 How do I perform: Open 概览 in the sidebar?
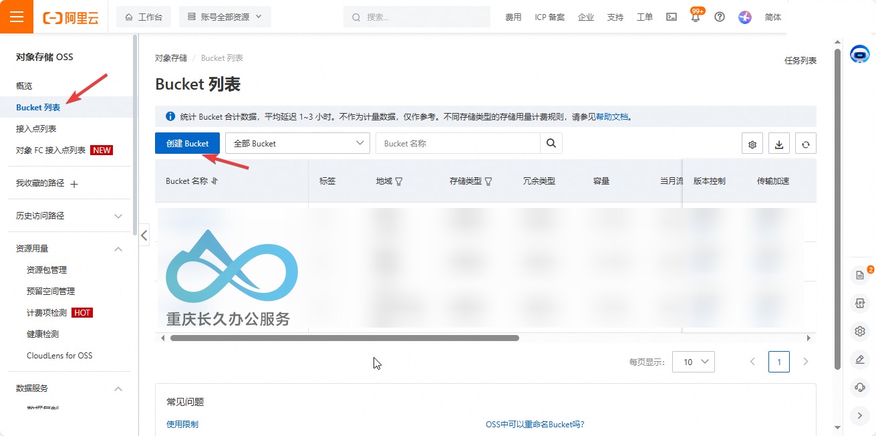pos(24,86)
